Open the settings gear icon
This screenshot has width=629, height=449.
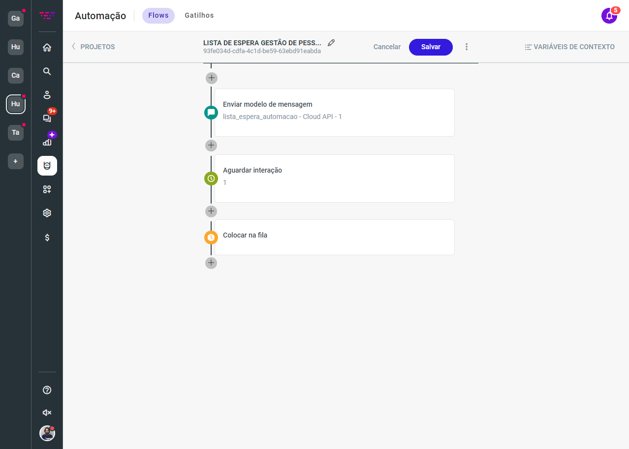point(47,213)
